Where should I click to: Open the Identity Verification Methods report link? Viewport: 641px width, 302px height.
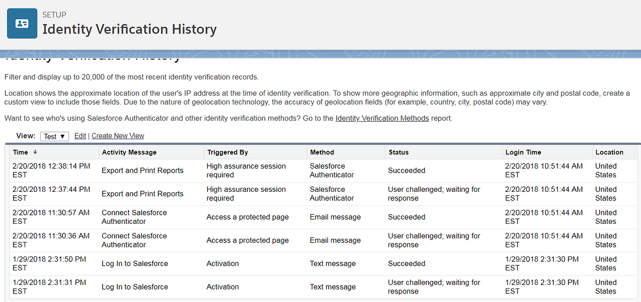point(382,118)
